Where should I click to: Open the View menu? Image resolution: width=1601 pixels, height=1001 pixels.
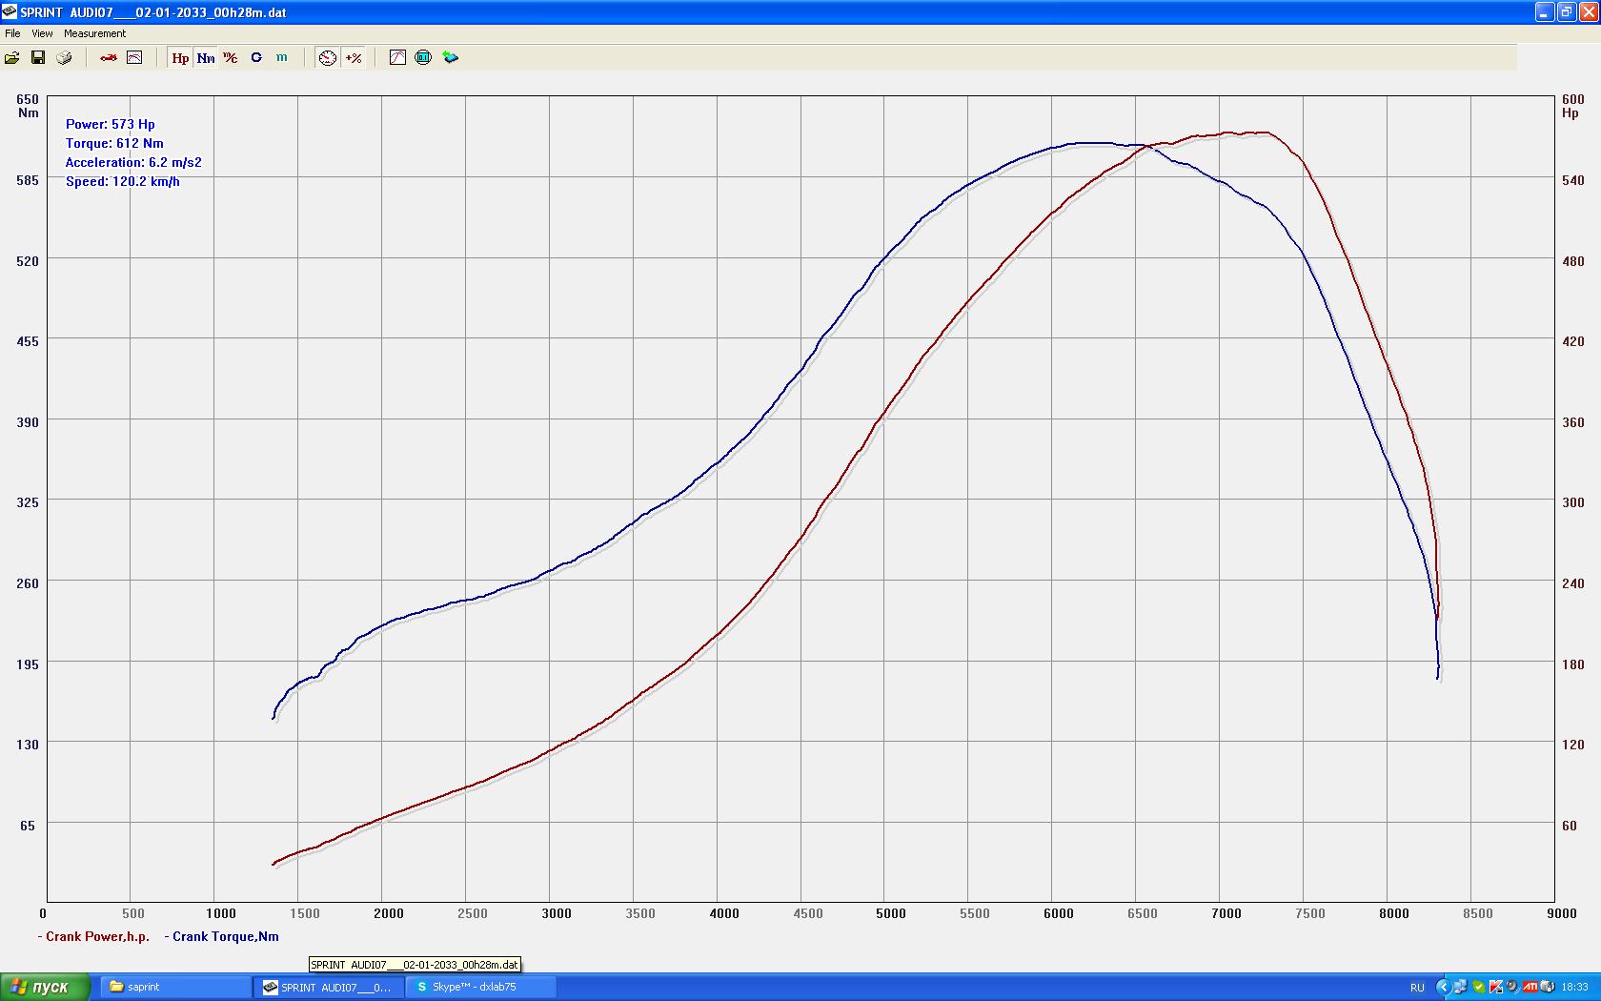point(42,33)
